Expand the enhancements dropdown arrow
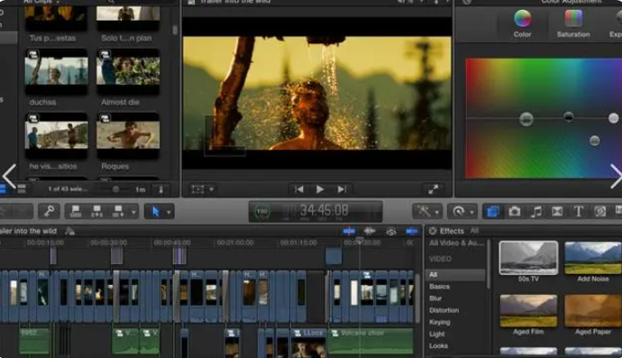Screen dimensions: 622x358 tap(436, 212)
